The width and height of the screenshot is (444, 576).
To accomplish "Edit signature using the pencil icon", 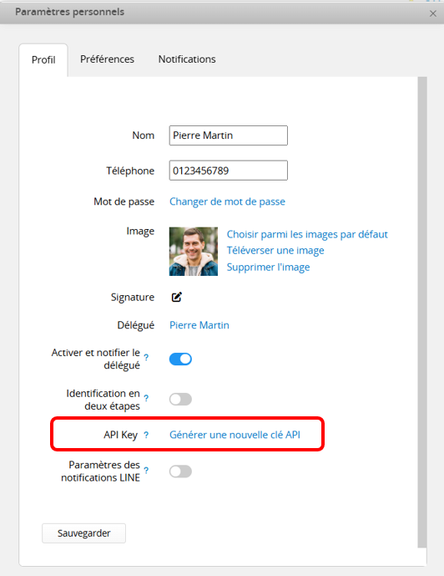I will point(177,297).
